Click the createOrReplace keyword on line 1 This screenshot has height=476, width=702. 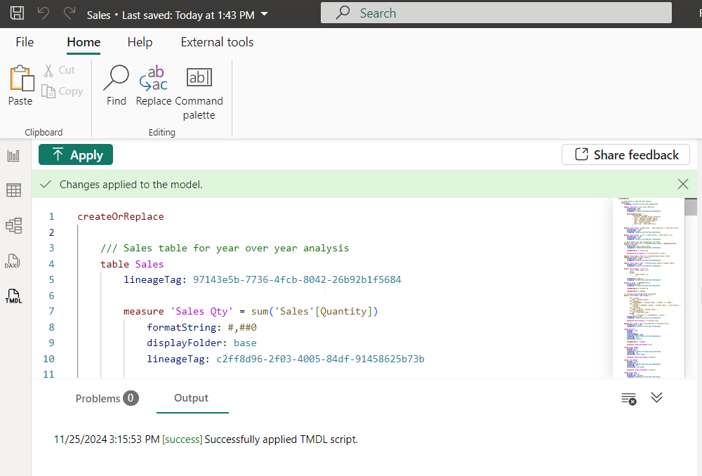tap(121, 217)
